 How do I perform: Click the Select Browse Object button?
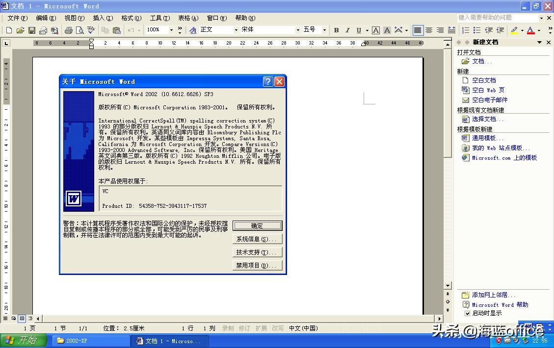point(448,302)
